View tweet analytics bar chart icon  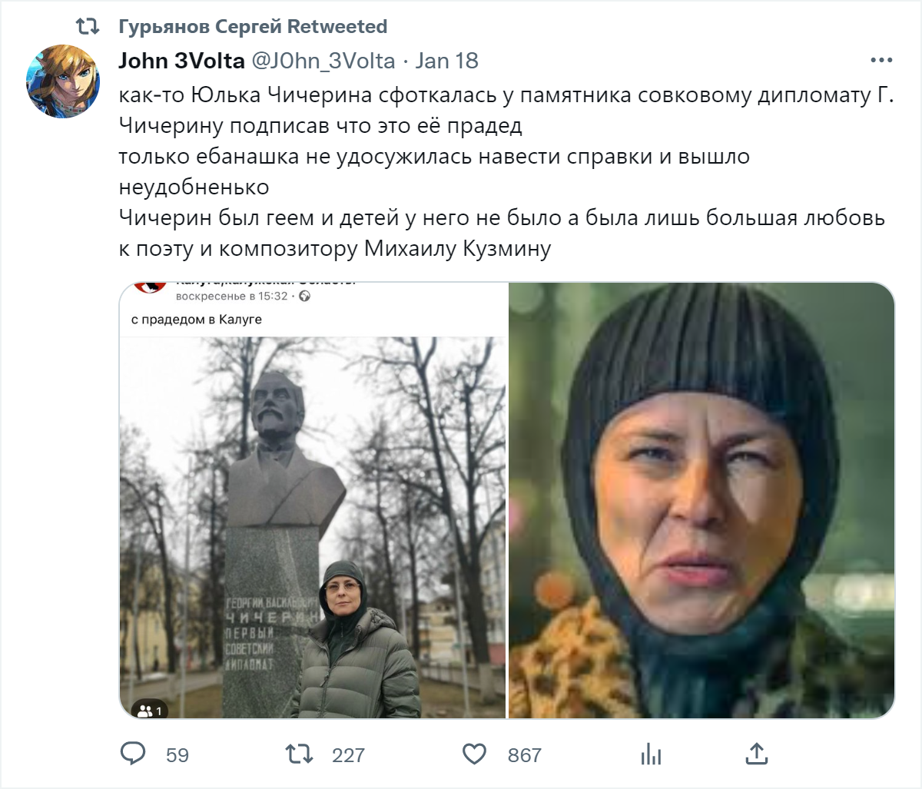click(651, 754)
